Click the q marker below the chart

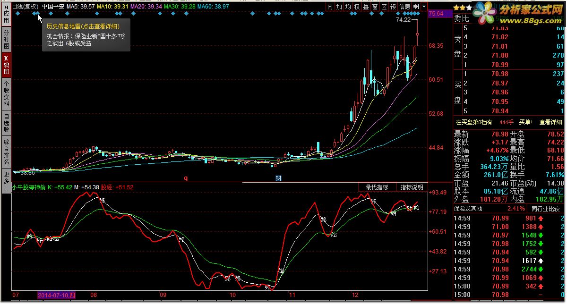point(186,178)
